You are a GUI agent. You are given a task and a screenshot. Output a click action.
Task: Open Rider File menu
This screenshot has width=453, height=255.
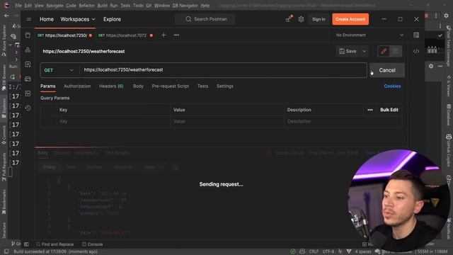pyautogui.click(x=18, y=6)
